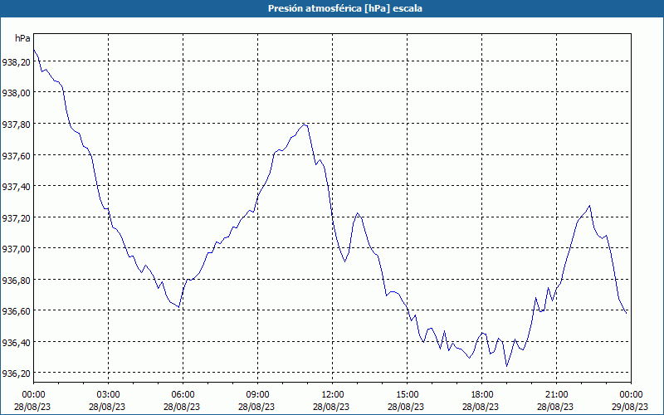Click the curve's evening peak near 22:20
Image resolution: width=664 pixels, height=415 pixels.
coord(589,206)
